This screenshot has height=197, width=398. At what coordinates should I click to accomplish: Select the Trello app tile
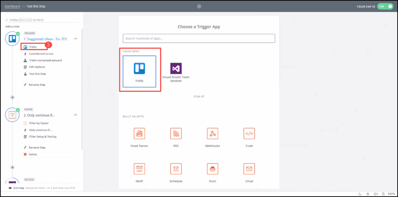(139, 71)
